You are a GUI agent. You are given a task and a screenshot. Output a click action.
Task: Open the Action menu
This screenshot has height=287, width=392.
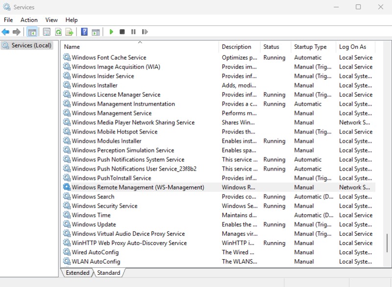(28, 20)
